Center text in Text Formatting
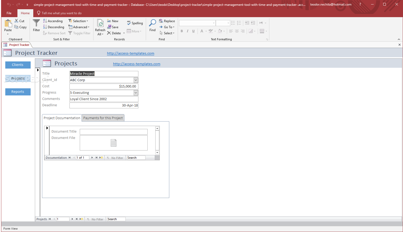 [x=237, y=31]
